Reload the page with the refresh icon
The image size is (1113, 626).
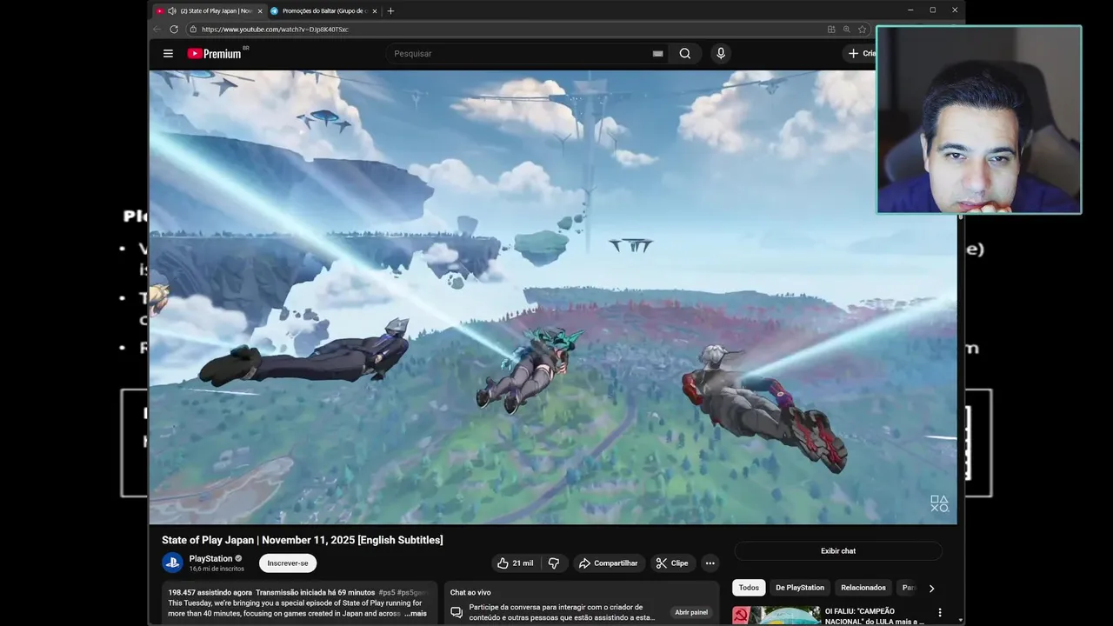coord(174,29)
